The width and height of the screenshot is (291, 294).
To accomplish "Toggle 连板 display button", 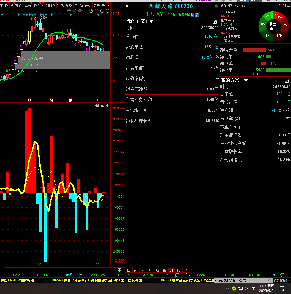I will pos(28,5).
